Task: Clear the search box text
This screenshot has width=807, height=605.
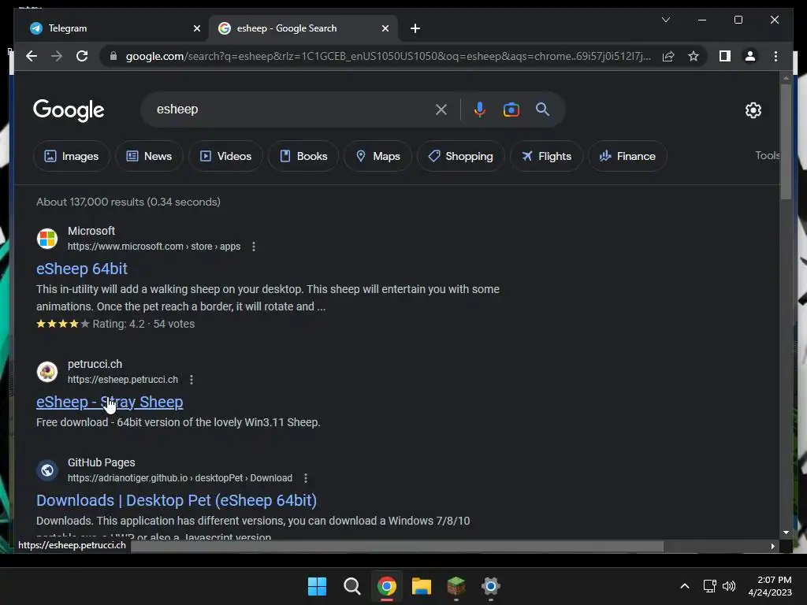Action: [441, 109]
